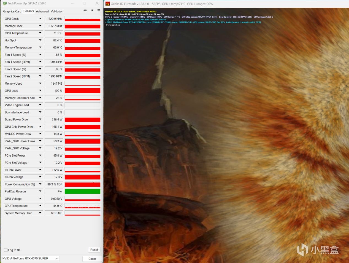Open 16-Pin Voltage dropdown
The height and width of the screenshot is (263, 349).
40,177
